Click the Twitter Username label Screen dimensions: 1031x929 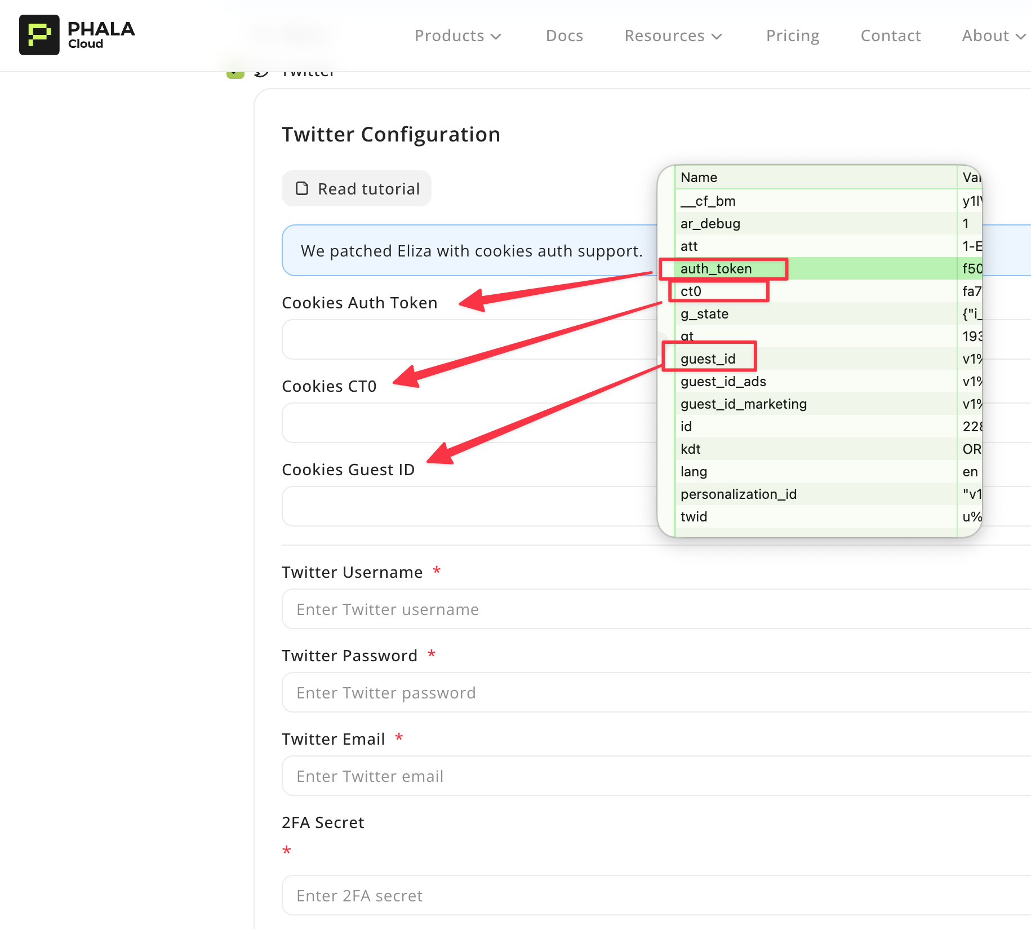[352, 572]
